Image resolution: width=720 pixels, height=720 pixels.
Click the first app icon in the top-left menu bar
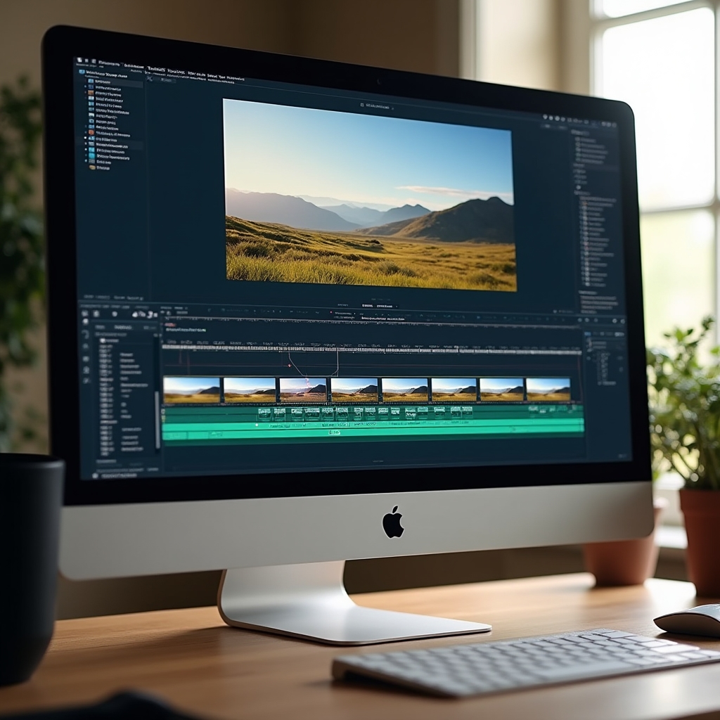tap(79, 60)
